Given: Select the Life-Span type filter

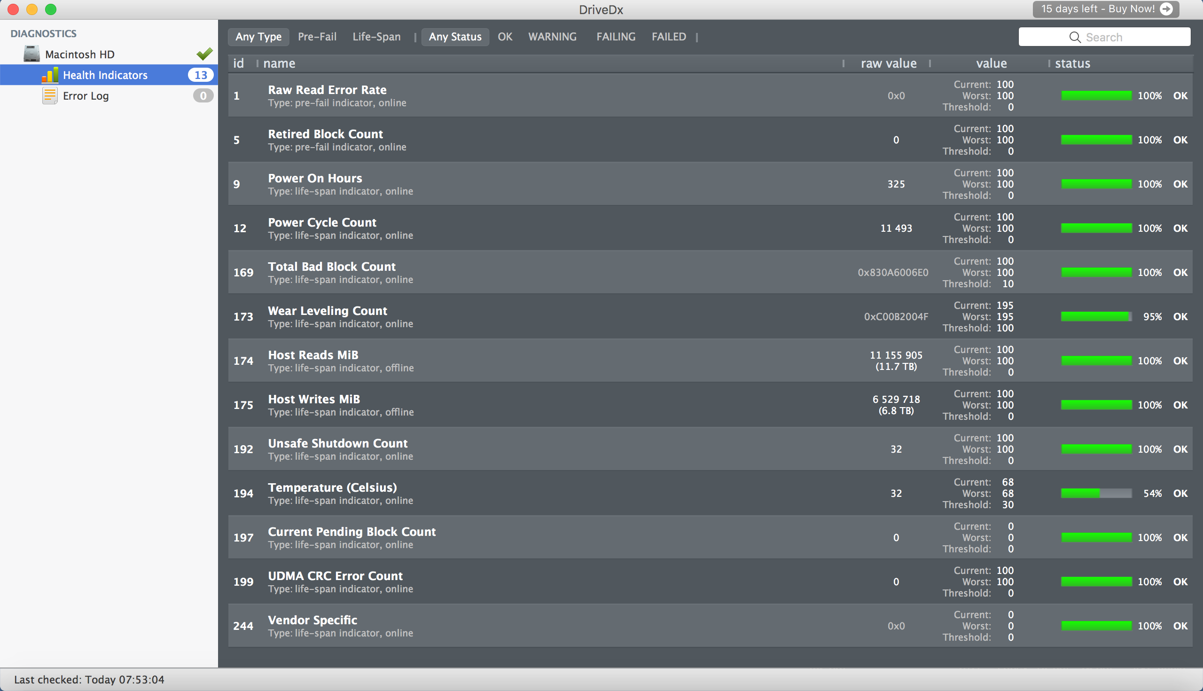Looking at the screenshot, I should click(x=376, y=37).
